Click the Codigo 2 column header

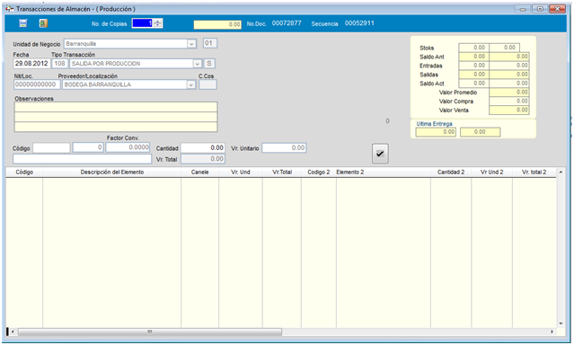[x=319, y=172]
